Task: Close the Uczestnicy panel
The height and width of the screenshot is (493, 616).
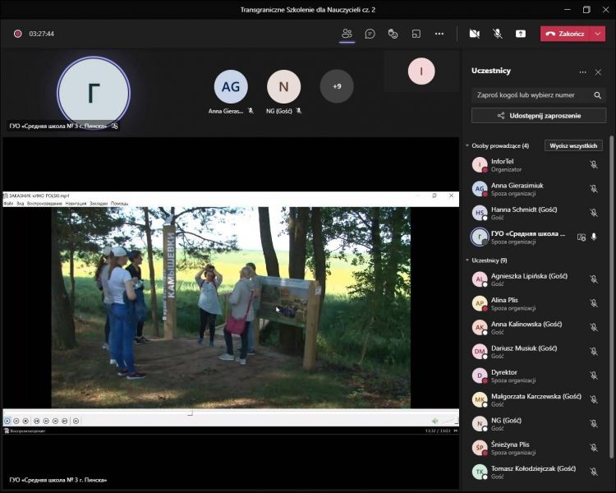Action: coord(598,72)
